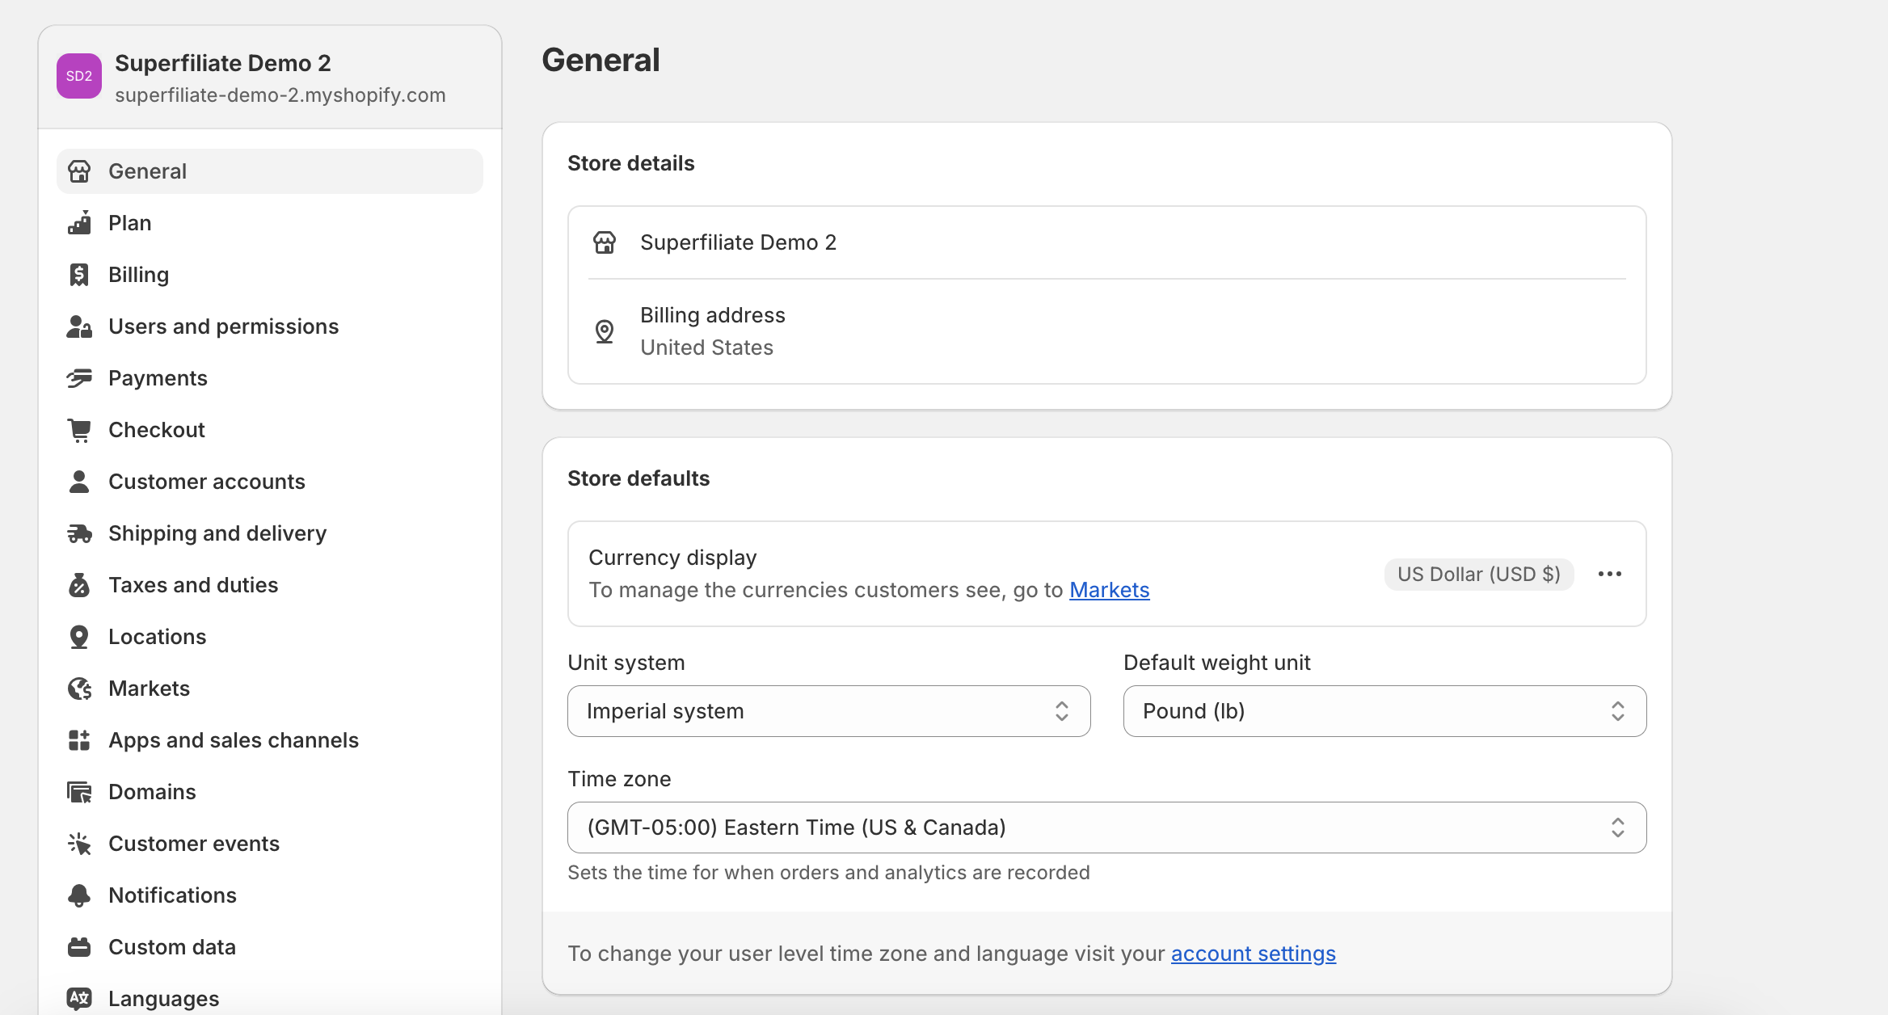
Task: Click the Custom data icon
Action: pos(79,947)
